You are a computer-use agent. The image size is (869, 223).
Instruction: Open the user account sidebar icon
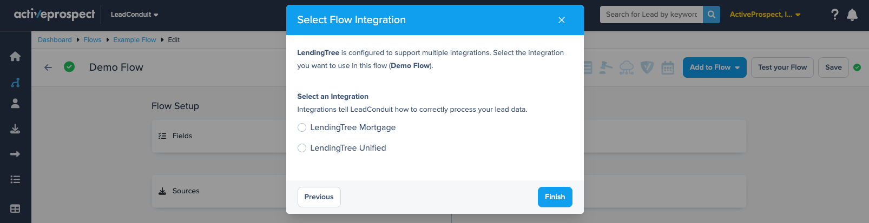(x=15, y=103)
